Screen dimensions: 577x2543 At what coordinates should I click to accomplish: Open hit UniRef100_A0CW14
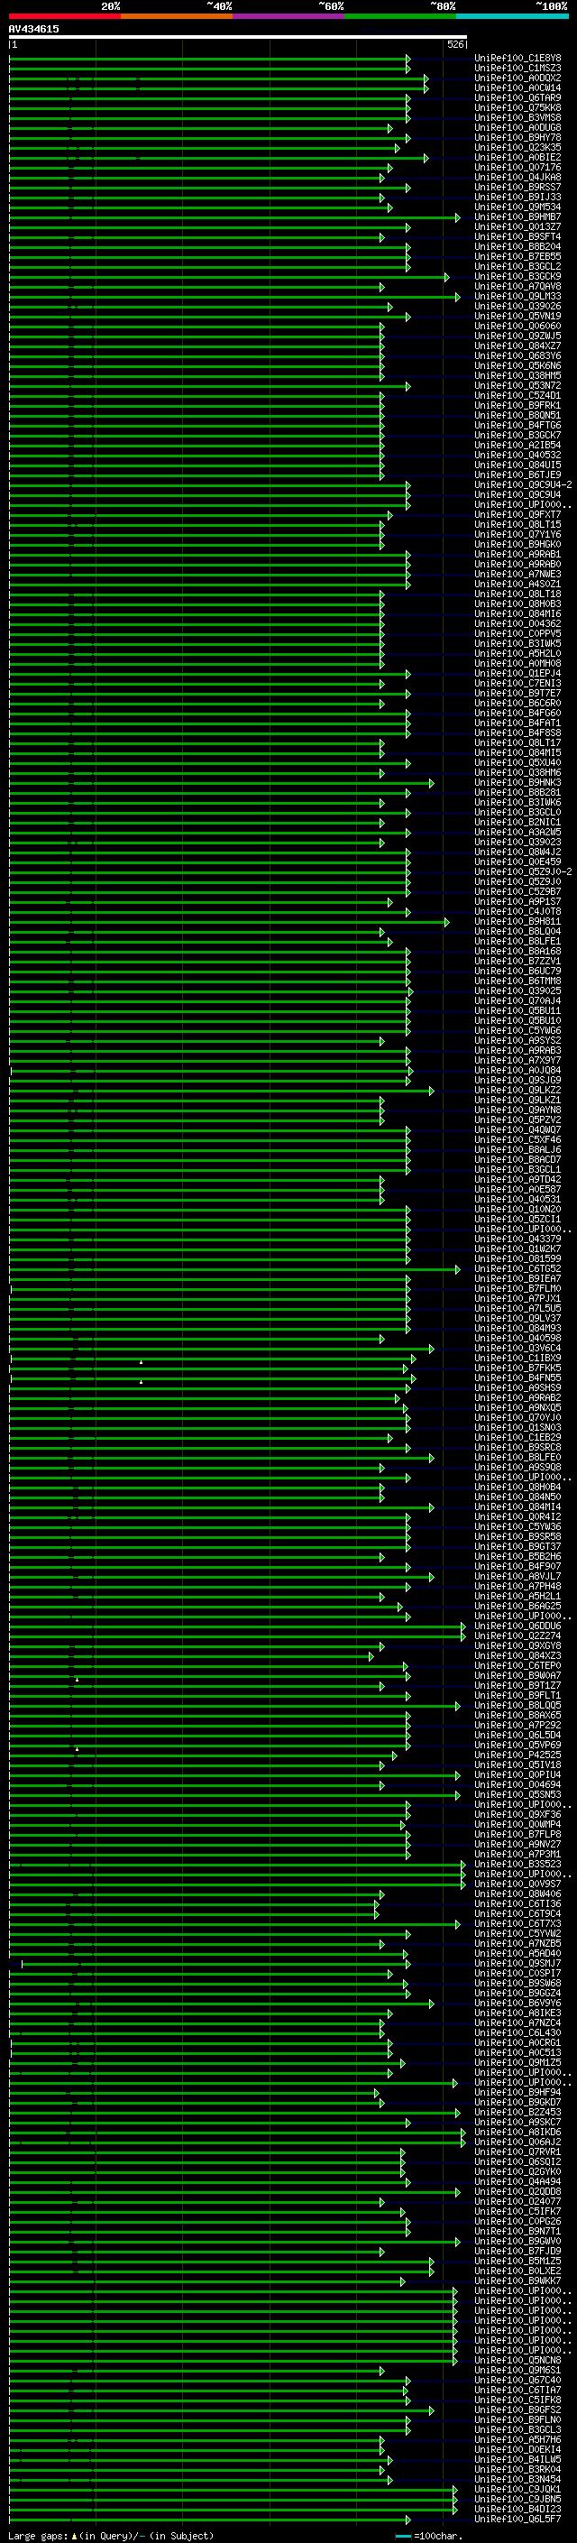[x=517, y=88]
